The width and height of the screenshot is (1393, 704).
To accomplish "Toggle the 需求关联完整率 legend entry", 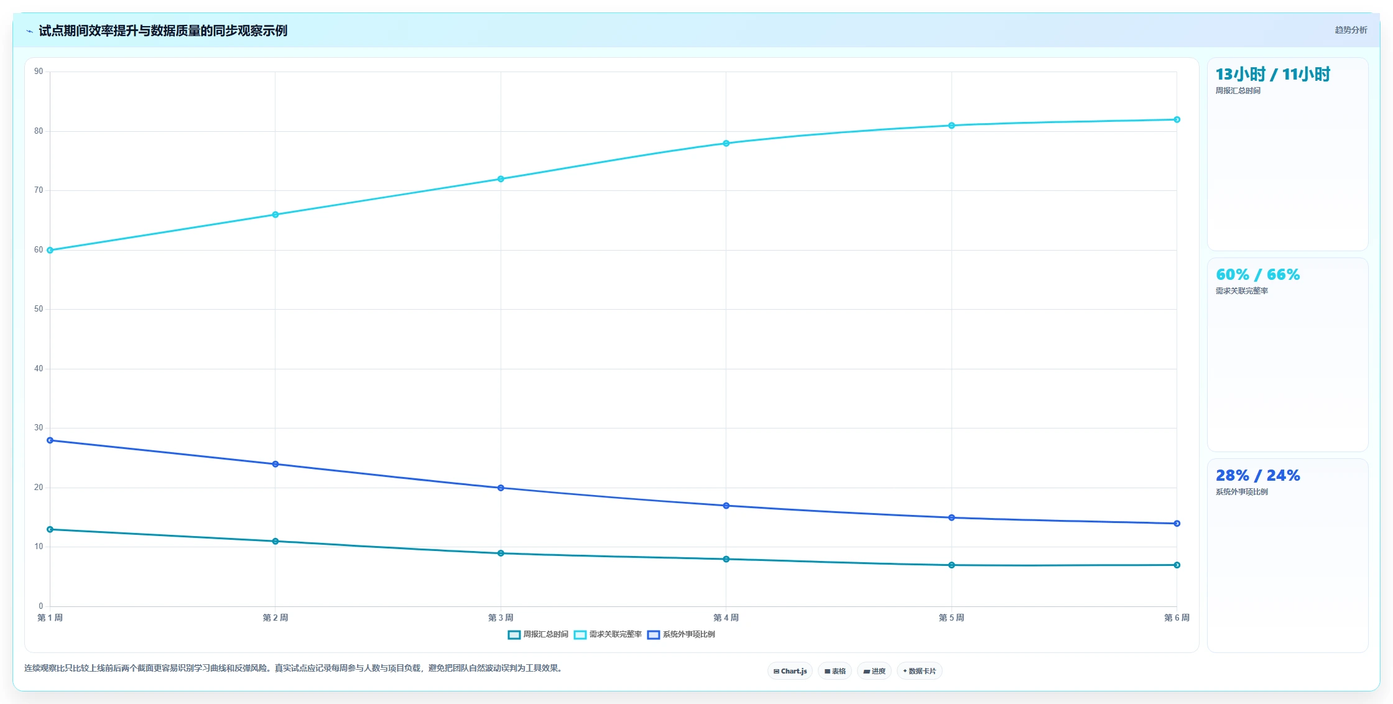I will pos(608,634).
